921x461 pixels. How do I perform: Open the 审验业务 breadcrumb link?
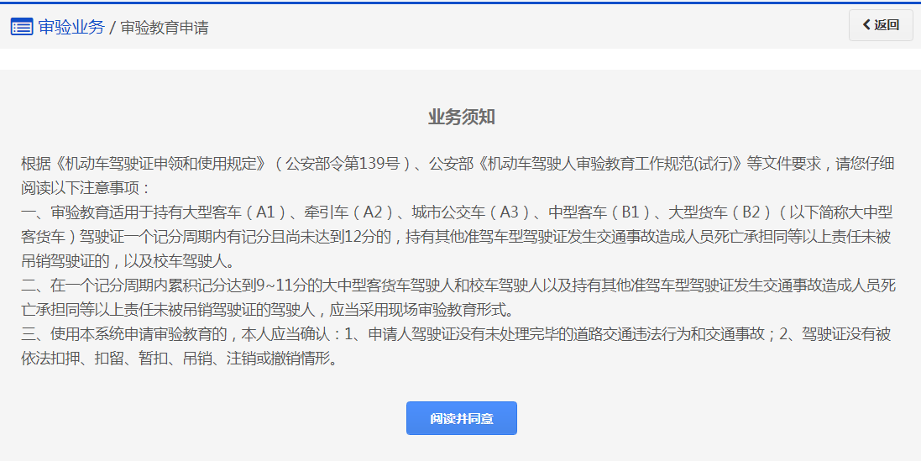(x=71, y=27)
